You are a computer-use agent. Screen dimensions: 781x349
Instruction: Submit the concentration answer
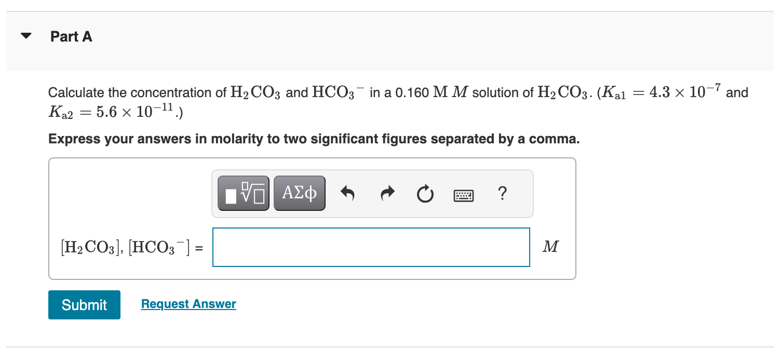84,305
